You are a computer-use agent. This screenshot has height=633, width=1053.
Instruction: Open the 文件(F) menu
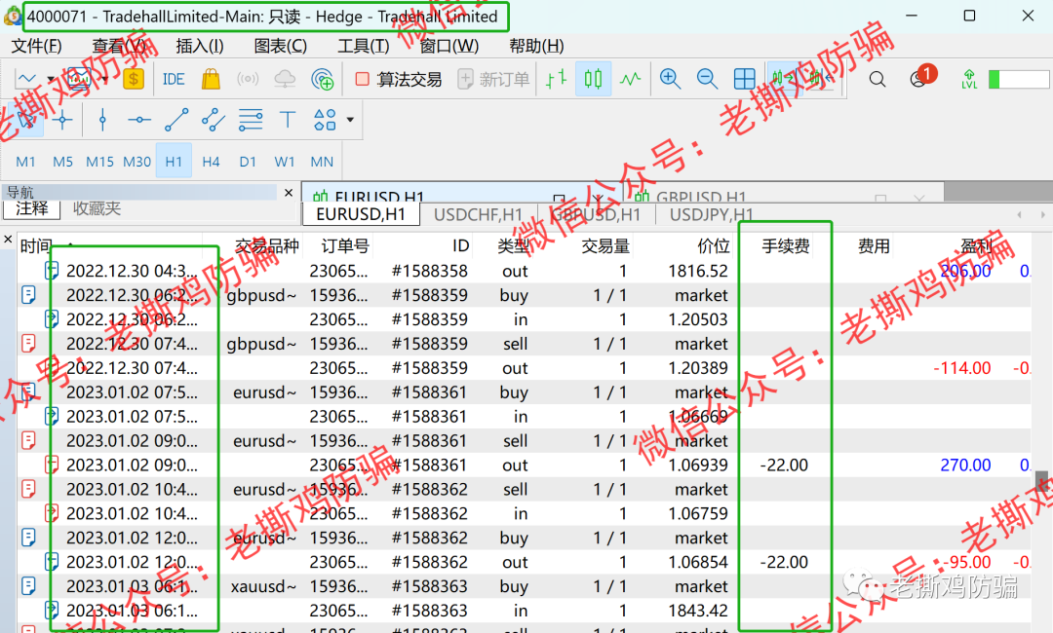pyautogui.click(x=37, y=47)
